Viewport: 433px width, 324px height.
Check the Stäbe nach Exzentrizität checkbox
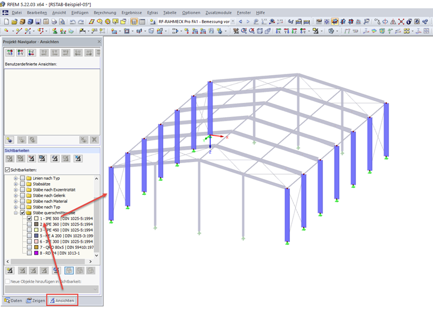[x=23, y=190]
